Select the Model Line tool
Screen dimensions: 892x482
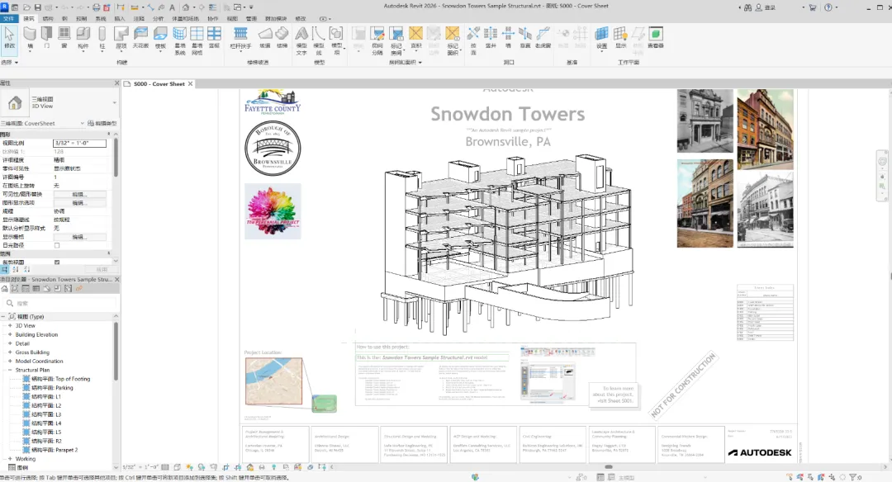(319, 40)
